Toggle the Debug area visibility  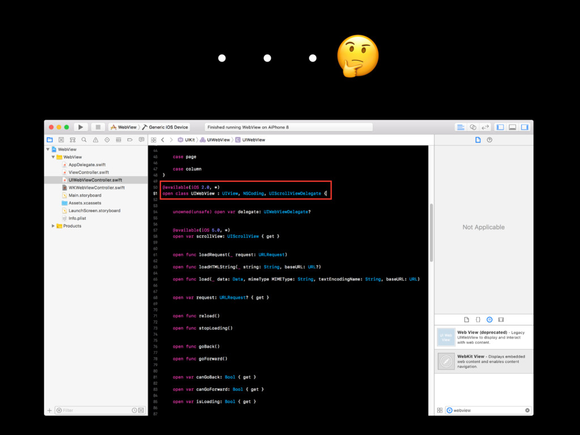512,127
